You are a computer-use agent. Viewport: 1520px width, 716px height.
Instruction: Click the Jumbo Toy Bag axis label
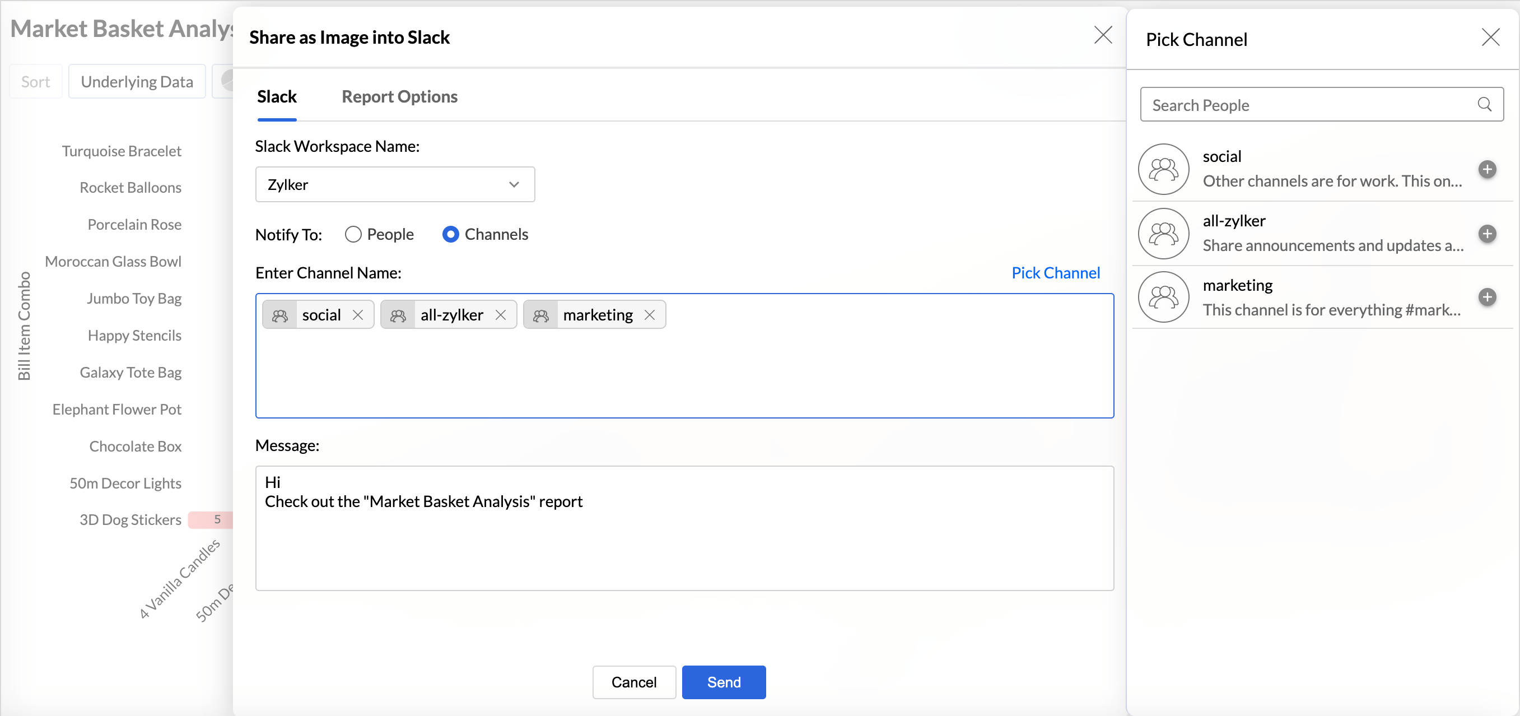pos(134,299)
